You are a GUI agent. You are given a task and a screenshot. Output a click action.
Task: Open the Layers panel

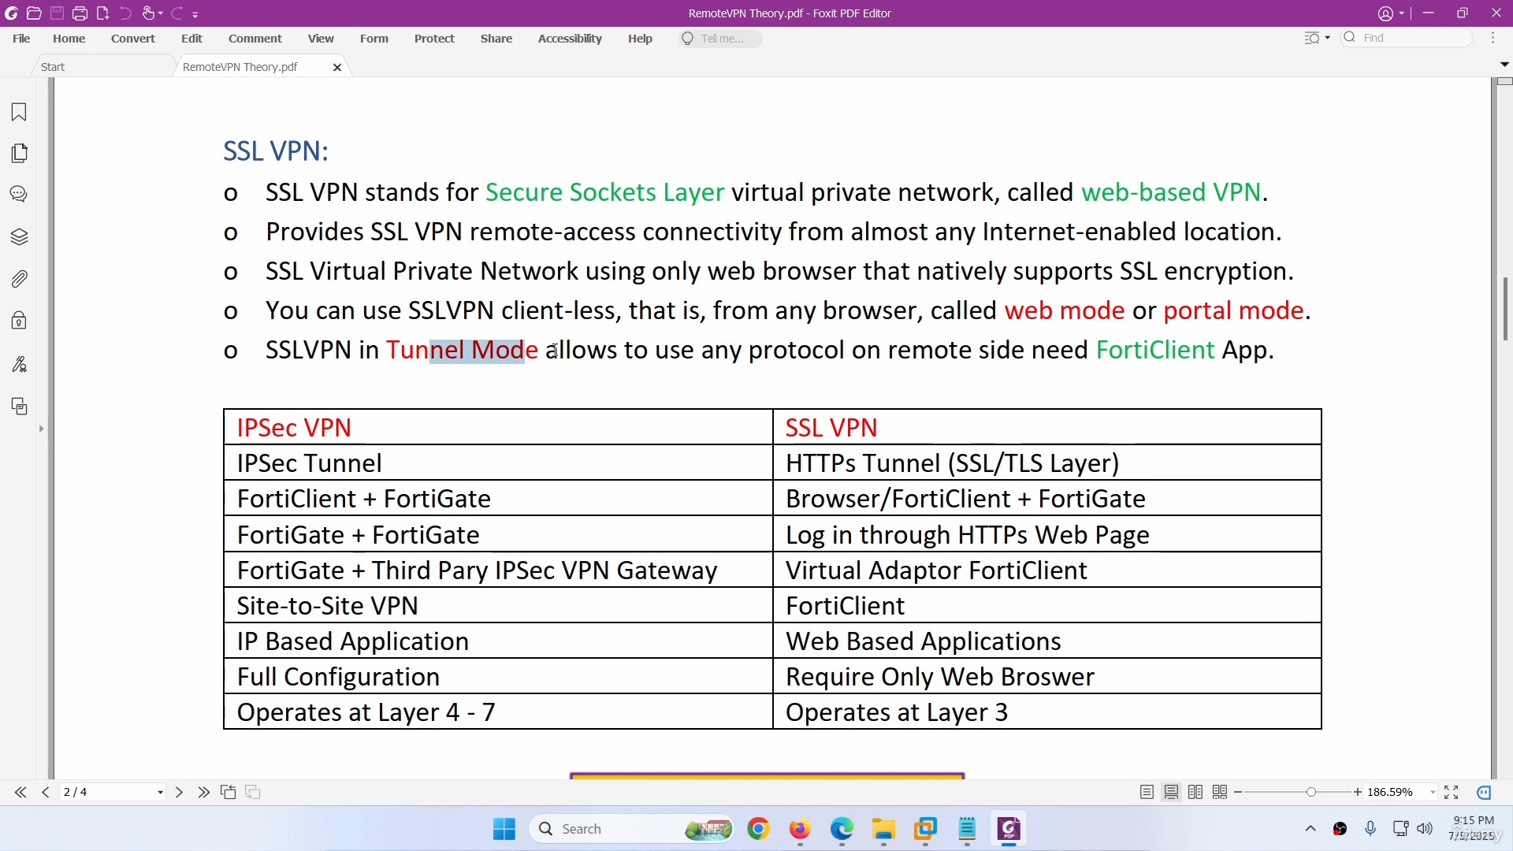(x=19, y=236)
